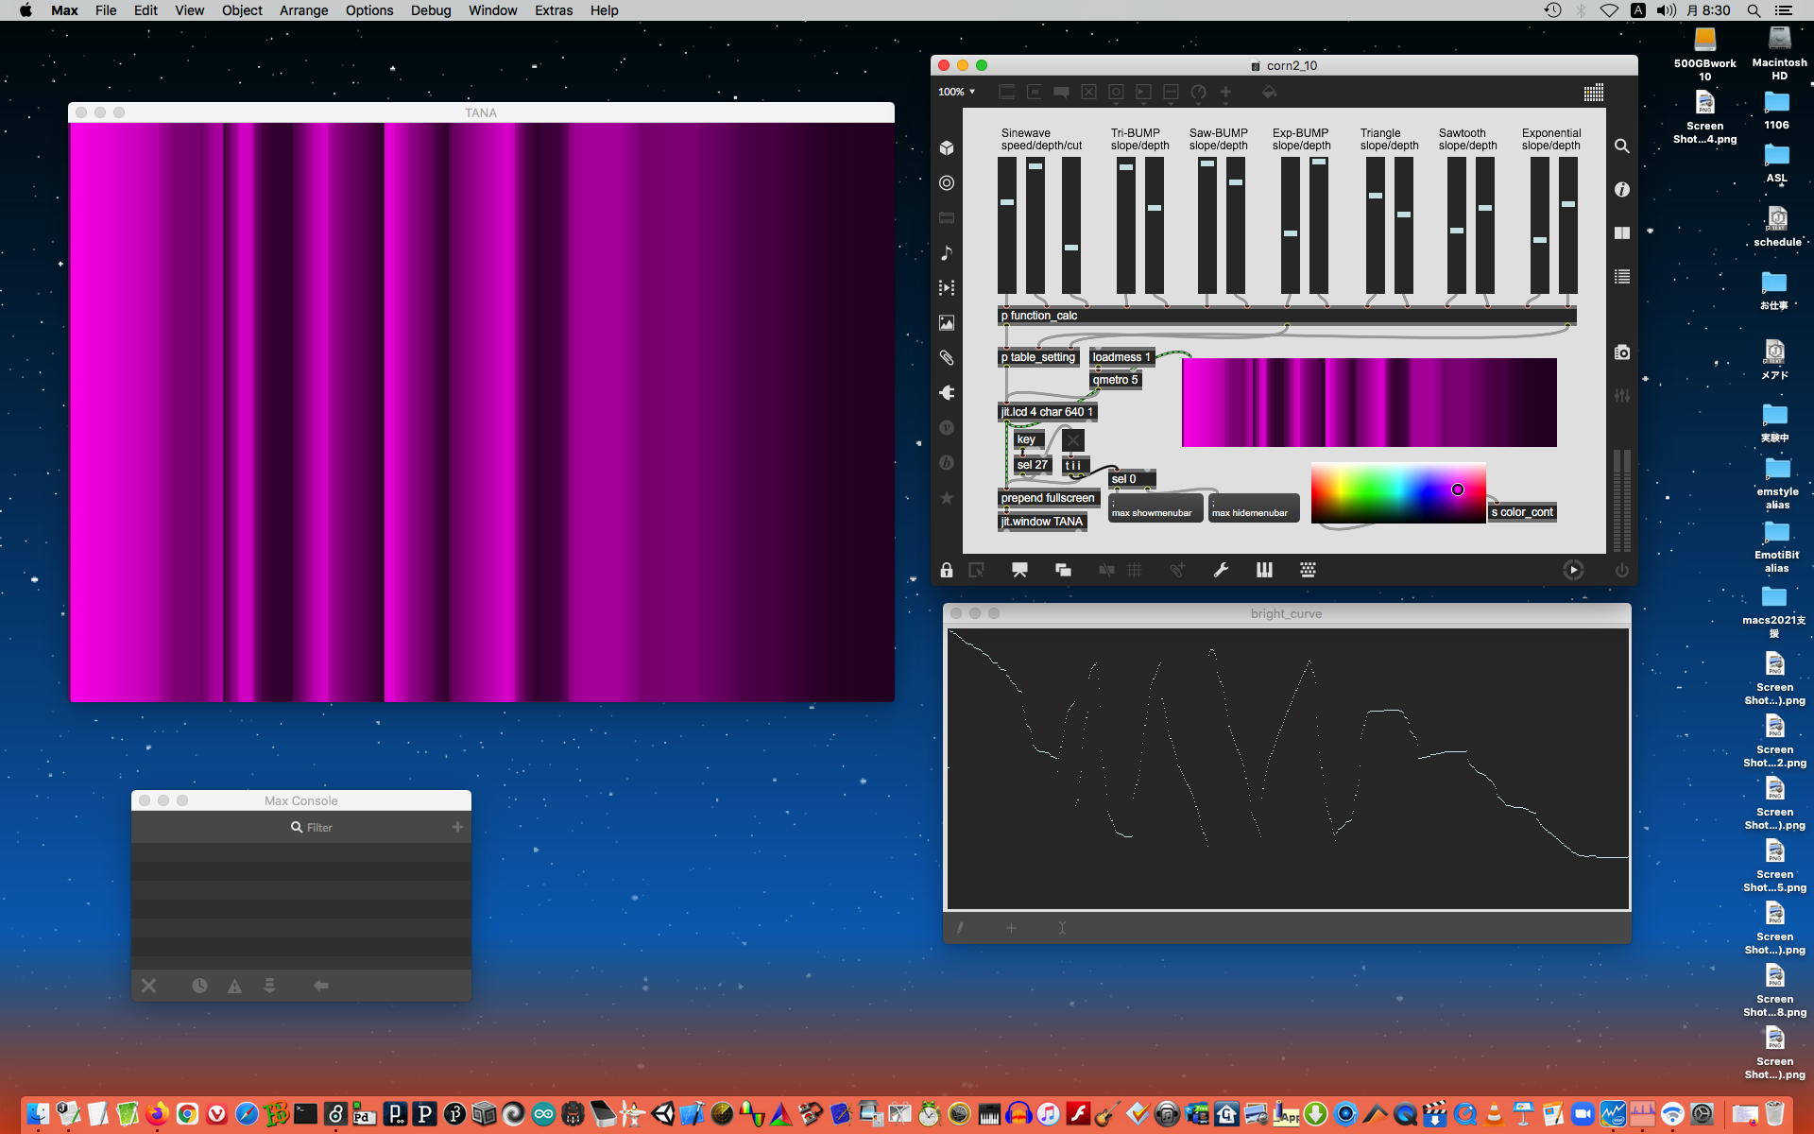The width and height of the screenshot is (1814, 1134).
Task: Open the Max Console list icon
Action: tap(1622, 277)
